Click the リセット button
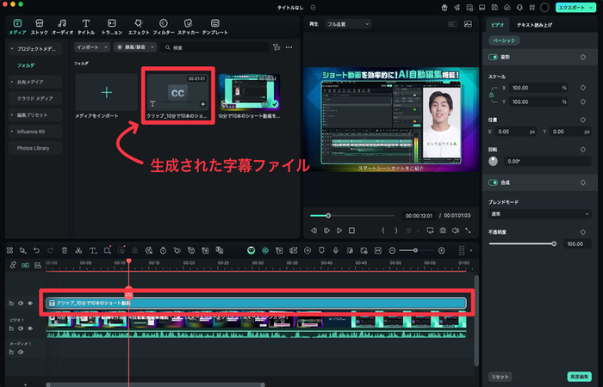This screenshot has width=603, height=387. (500, 377)
